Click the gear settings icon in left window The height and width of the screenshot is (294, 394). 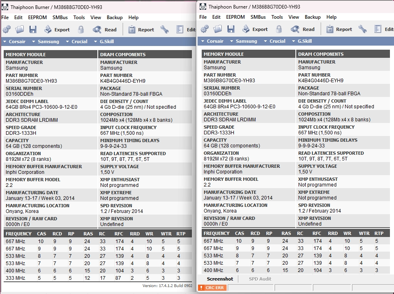pos(7,29)
